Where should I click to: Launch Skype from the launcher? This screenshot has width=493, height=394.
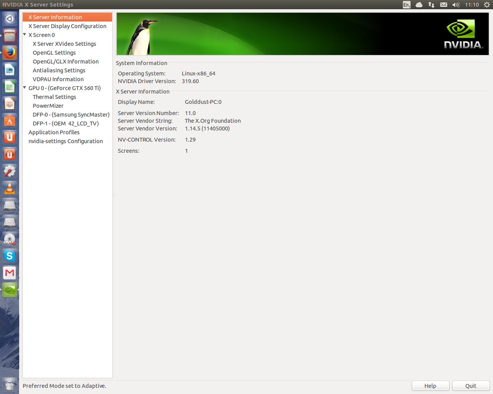tap(10, 256)
